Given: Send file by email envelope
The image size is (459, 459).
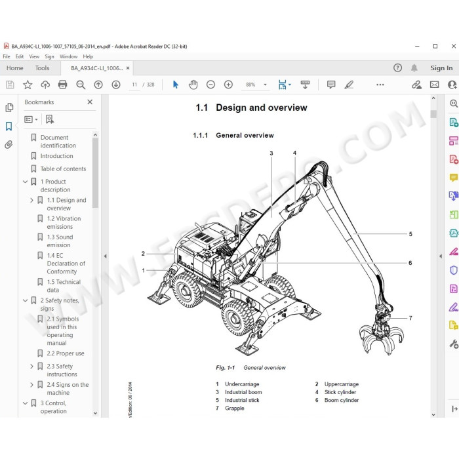Looking at the screenshot, I should (434, 85).
